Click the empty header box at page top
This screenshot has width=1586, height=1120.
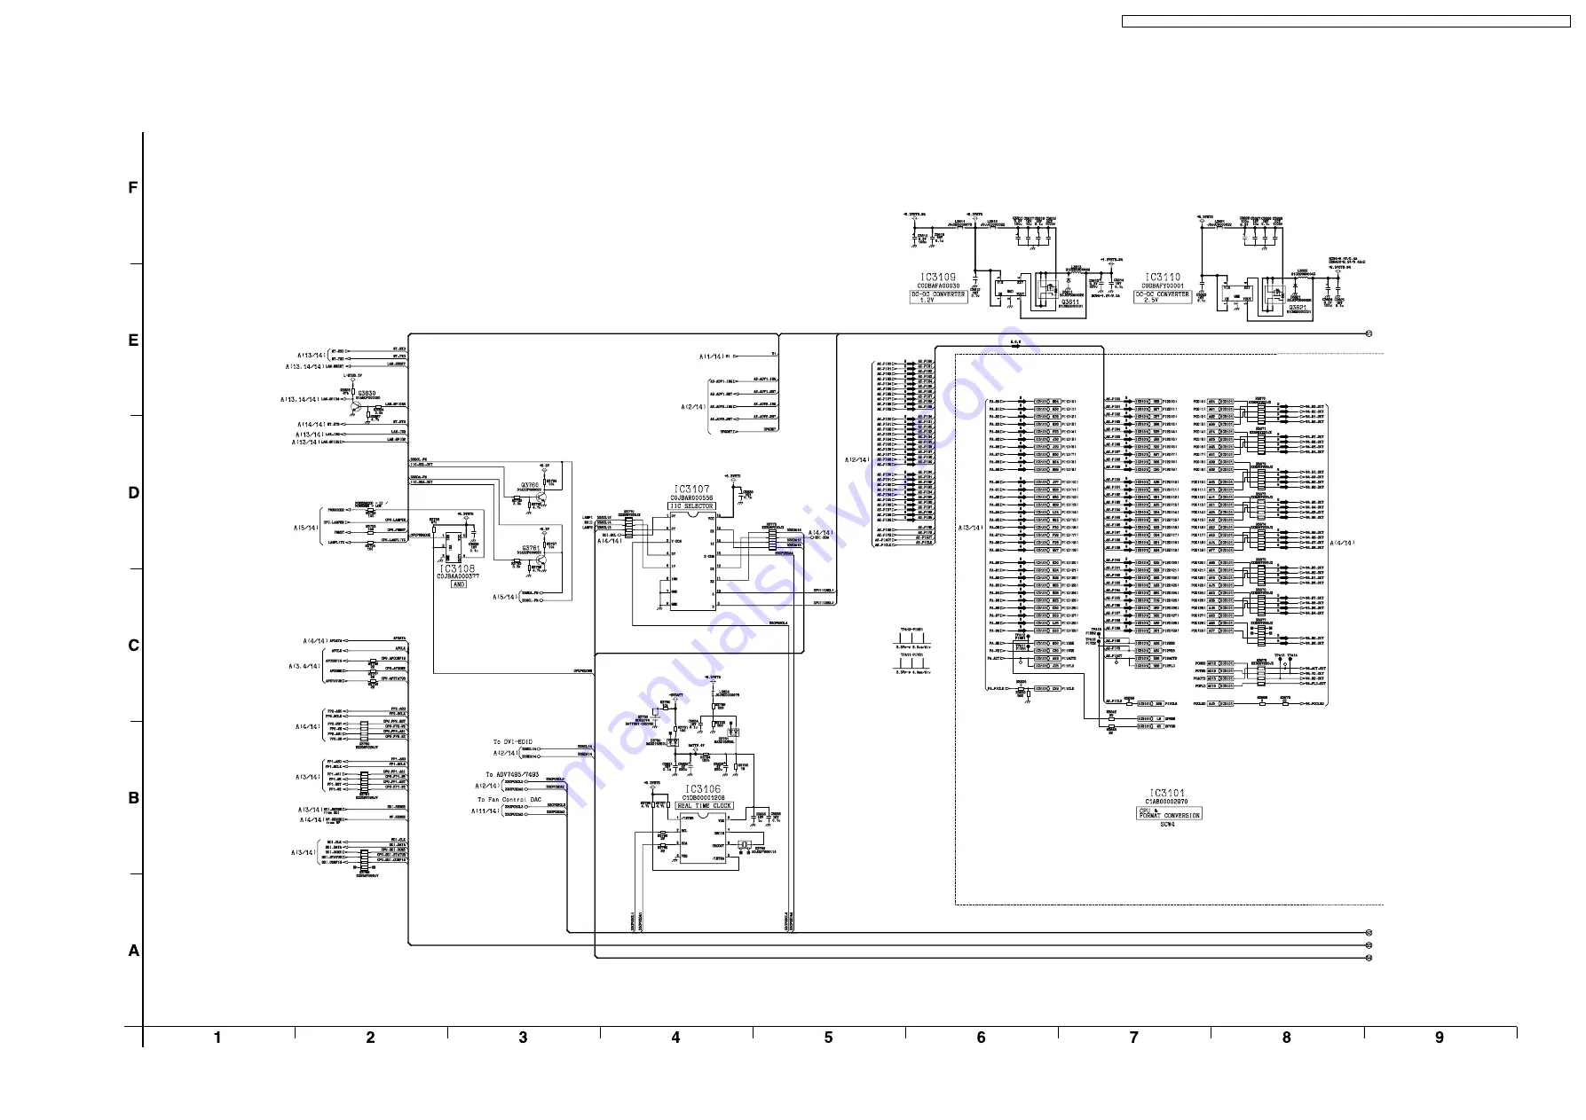pyautogui.click(x=1345, y=21)
